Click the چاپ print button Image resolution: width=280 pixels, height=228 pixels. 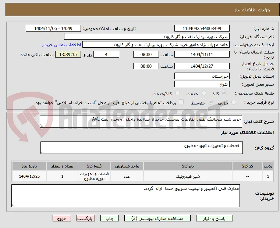click(x=110, y=218)
